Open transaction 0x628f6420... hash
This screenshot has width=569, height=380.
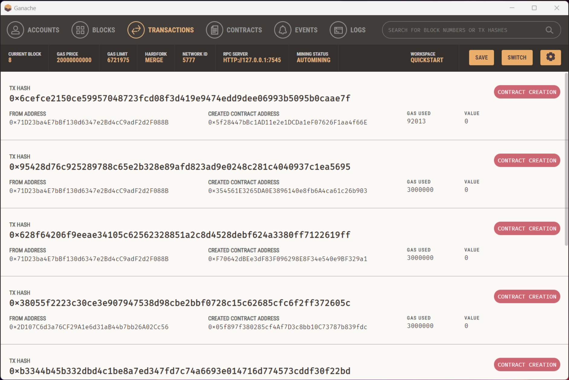[x=180, y=235]
